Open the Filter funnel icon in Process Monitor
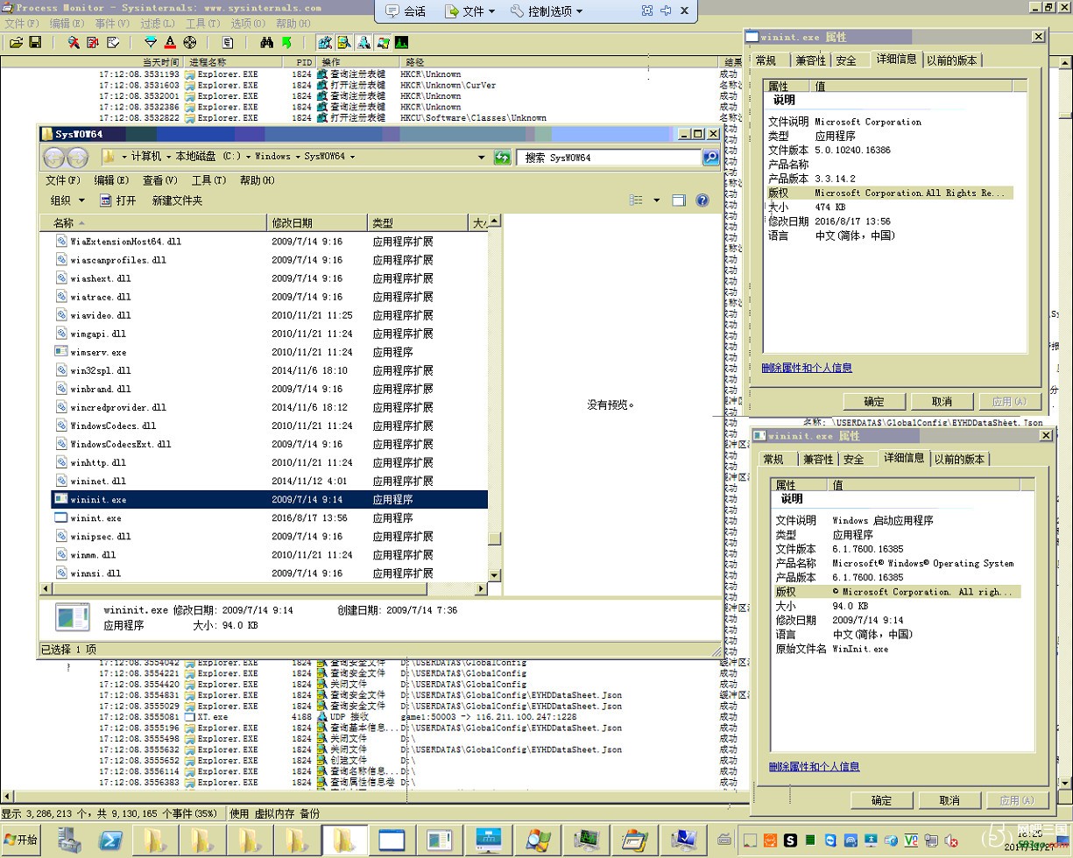The image size is (1073, 858). pyautogui.click(x=151, y=42)
